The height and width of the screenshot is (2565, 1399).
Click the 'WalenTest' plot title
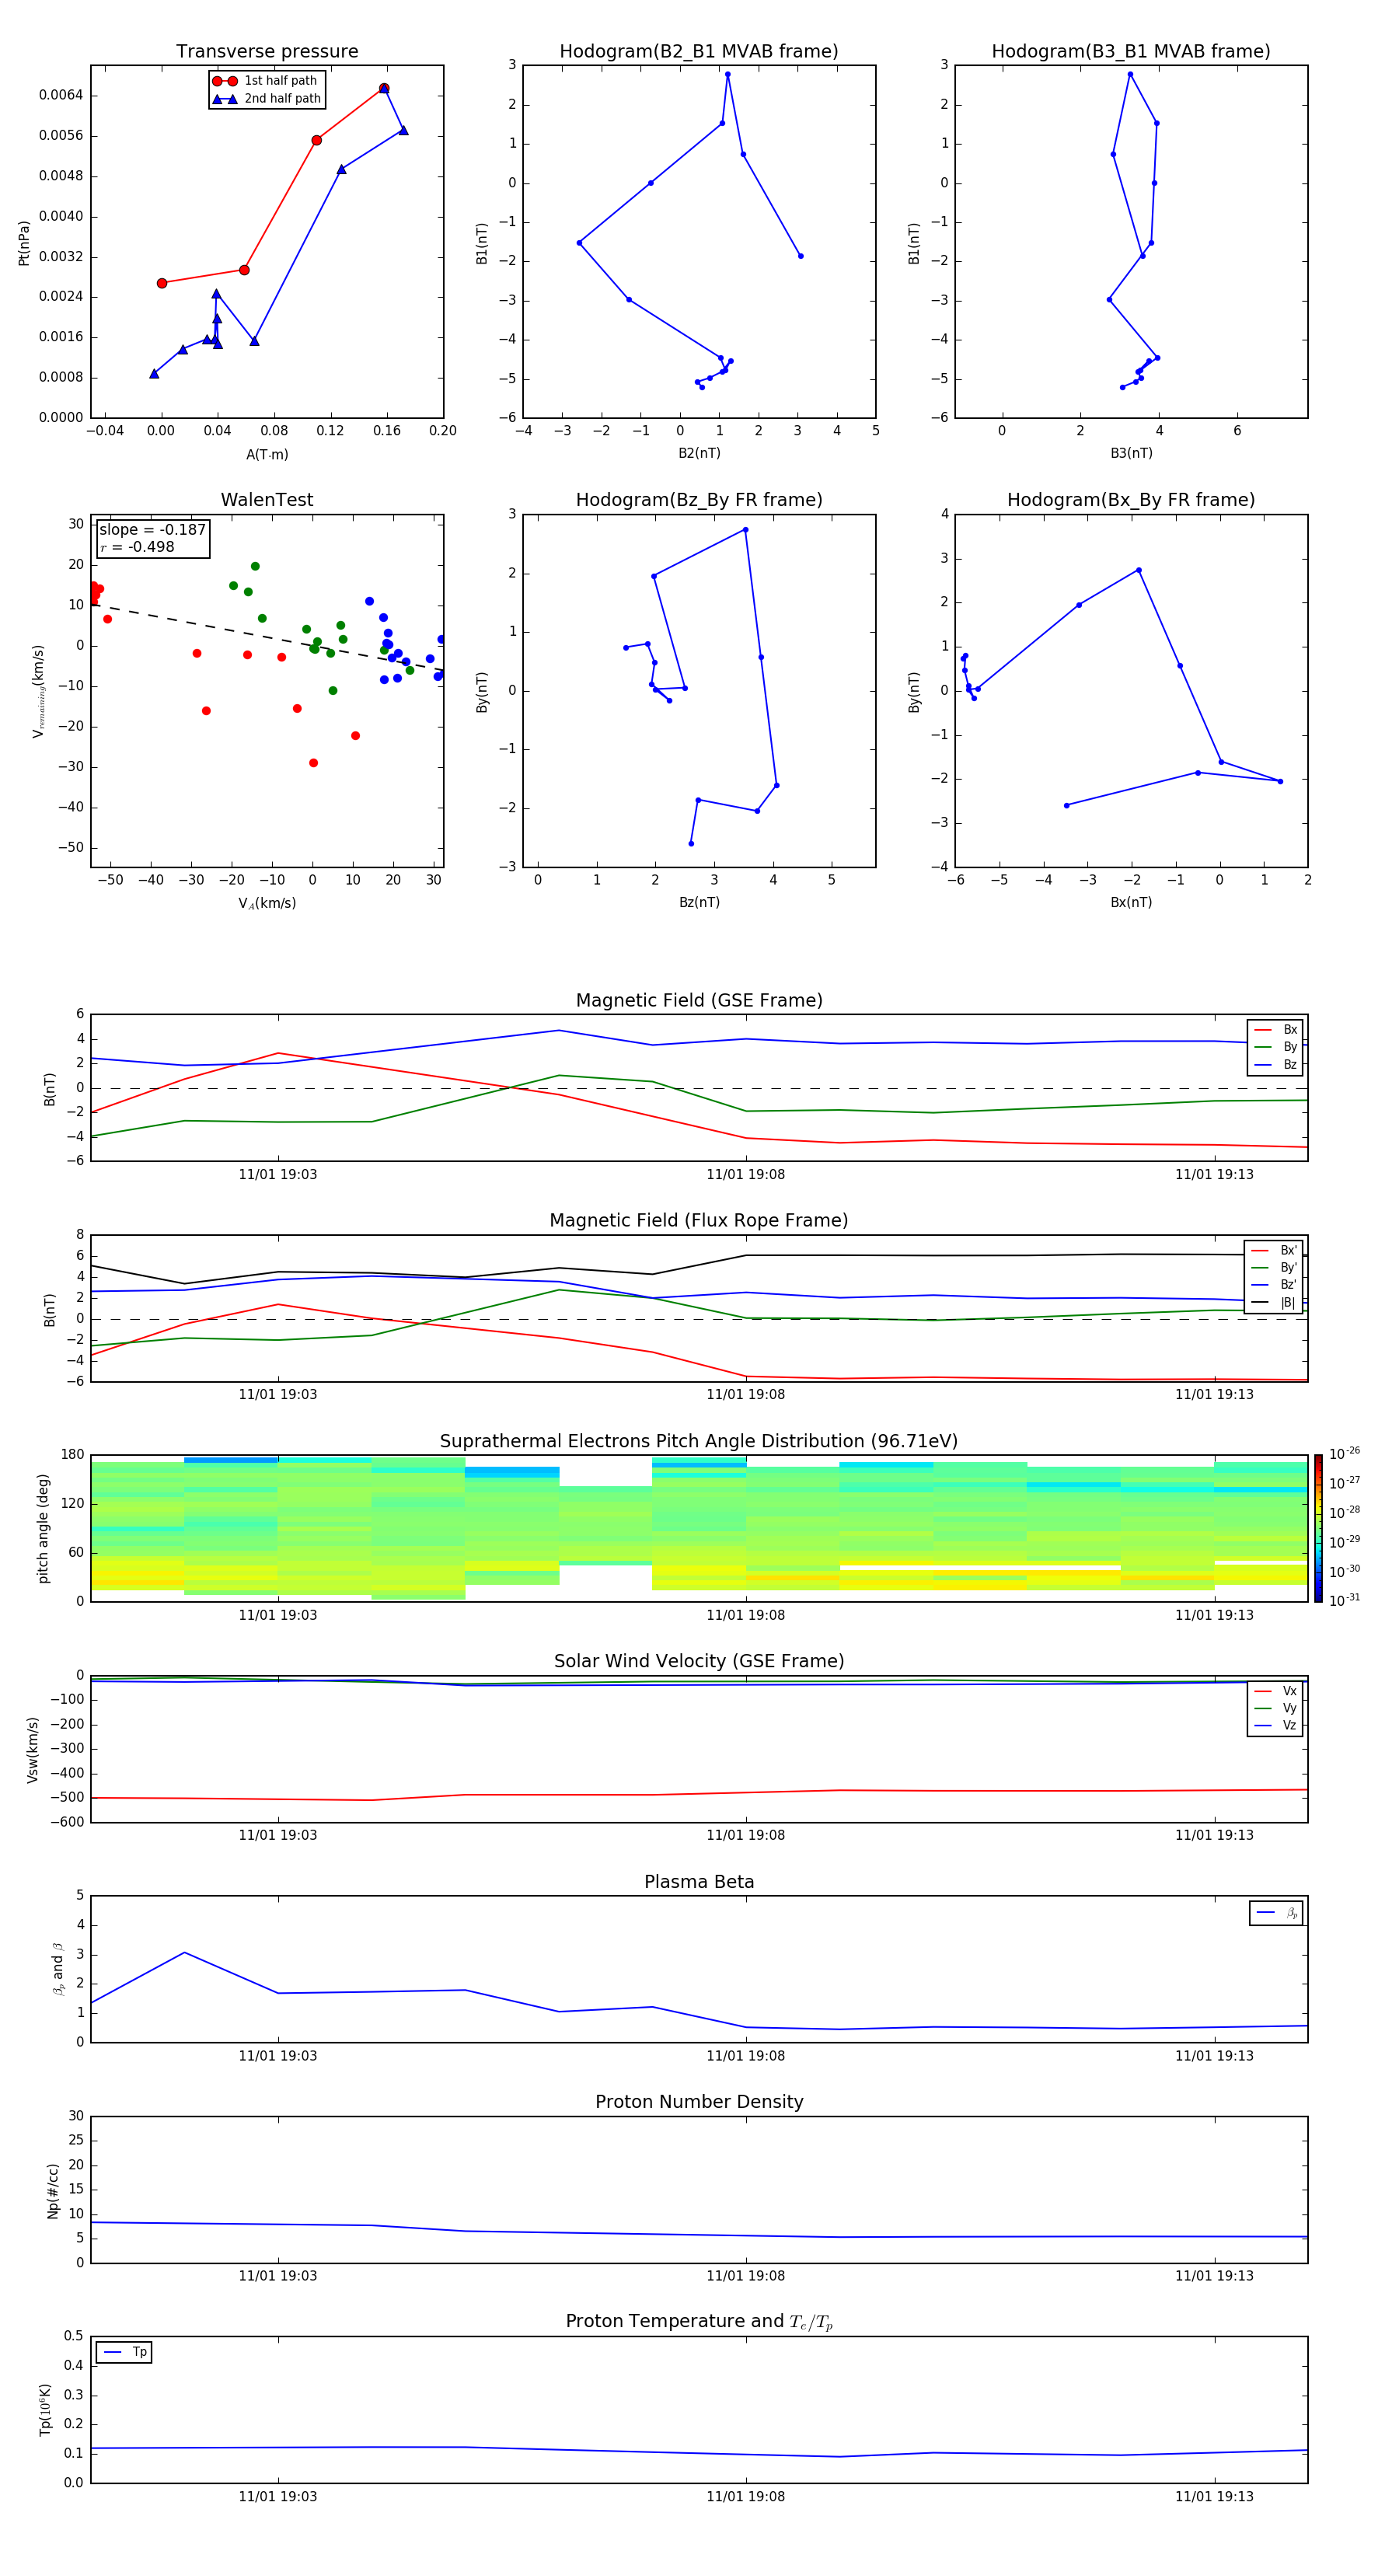[267, 500]
